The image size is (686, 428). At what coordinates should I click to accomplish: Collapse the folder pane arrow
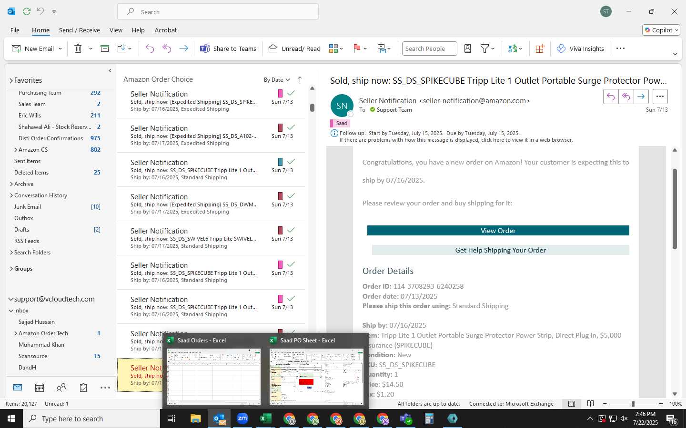110,71
